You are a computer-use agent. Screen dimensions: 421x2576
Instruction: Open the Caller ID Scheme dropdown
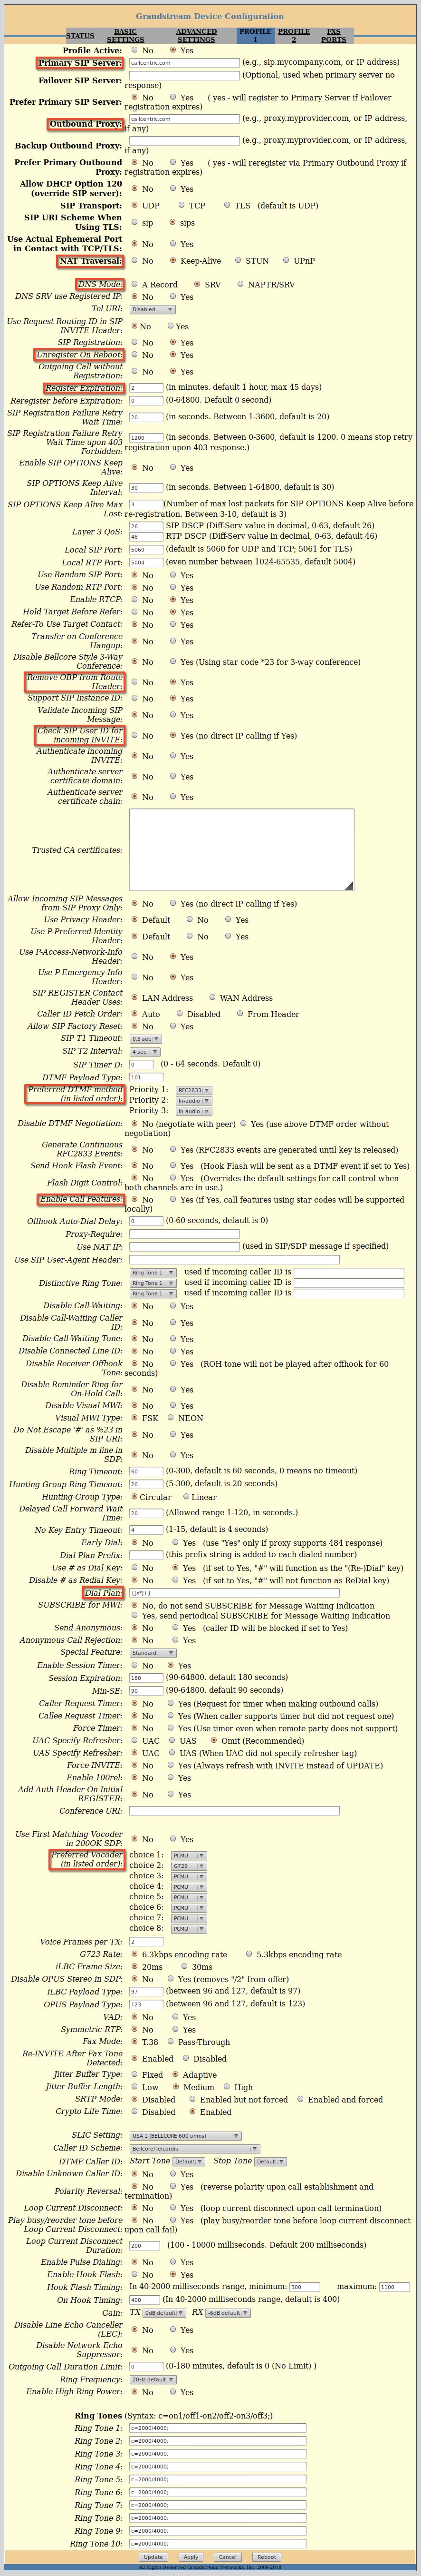(x=194, y=2148)
